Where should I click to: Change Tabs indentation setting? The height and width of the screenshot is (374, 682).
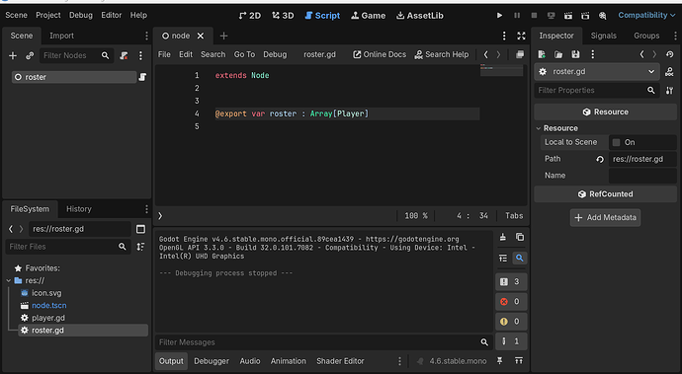[514, 216]
